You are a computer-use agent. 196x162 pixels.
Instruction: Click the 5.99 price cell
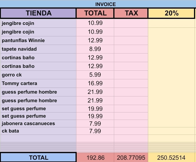(95, 75)
